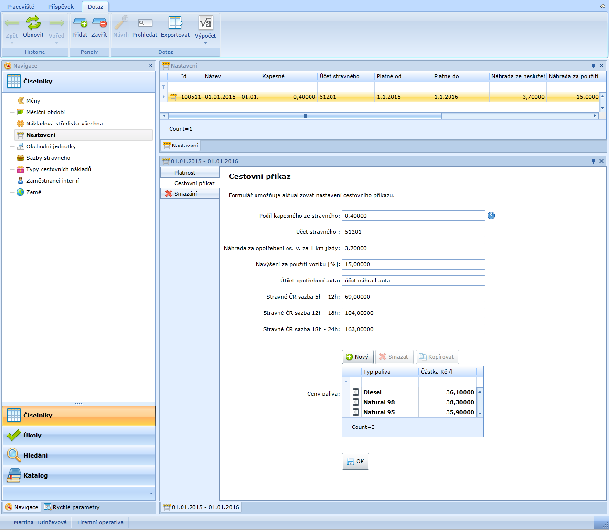The image size is (609, 531).
Task: Click the Zavřít panel icon
Action: pos(99,23)
